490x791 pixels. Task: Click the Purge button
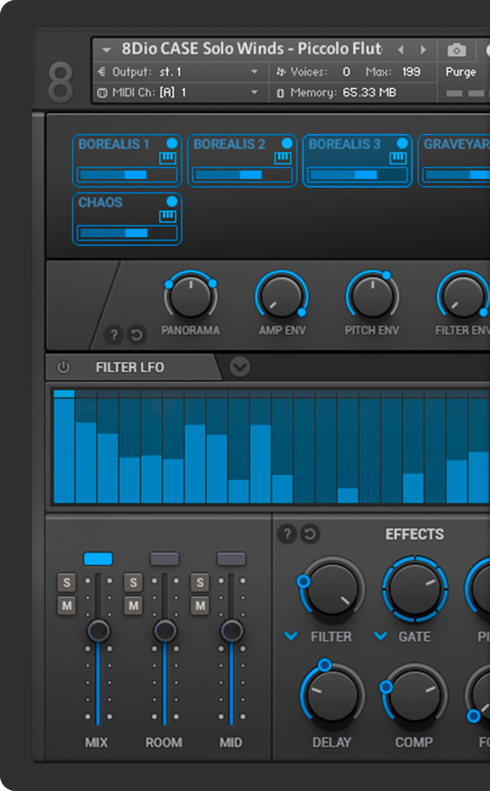click(x=461, y=72)
